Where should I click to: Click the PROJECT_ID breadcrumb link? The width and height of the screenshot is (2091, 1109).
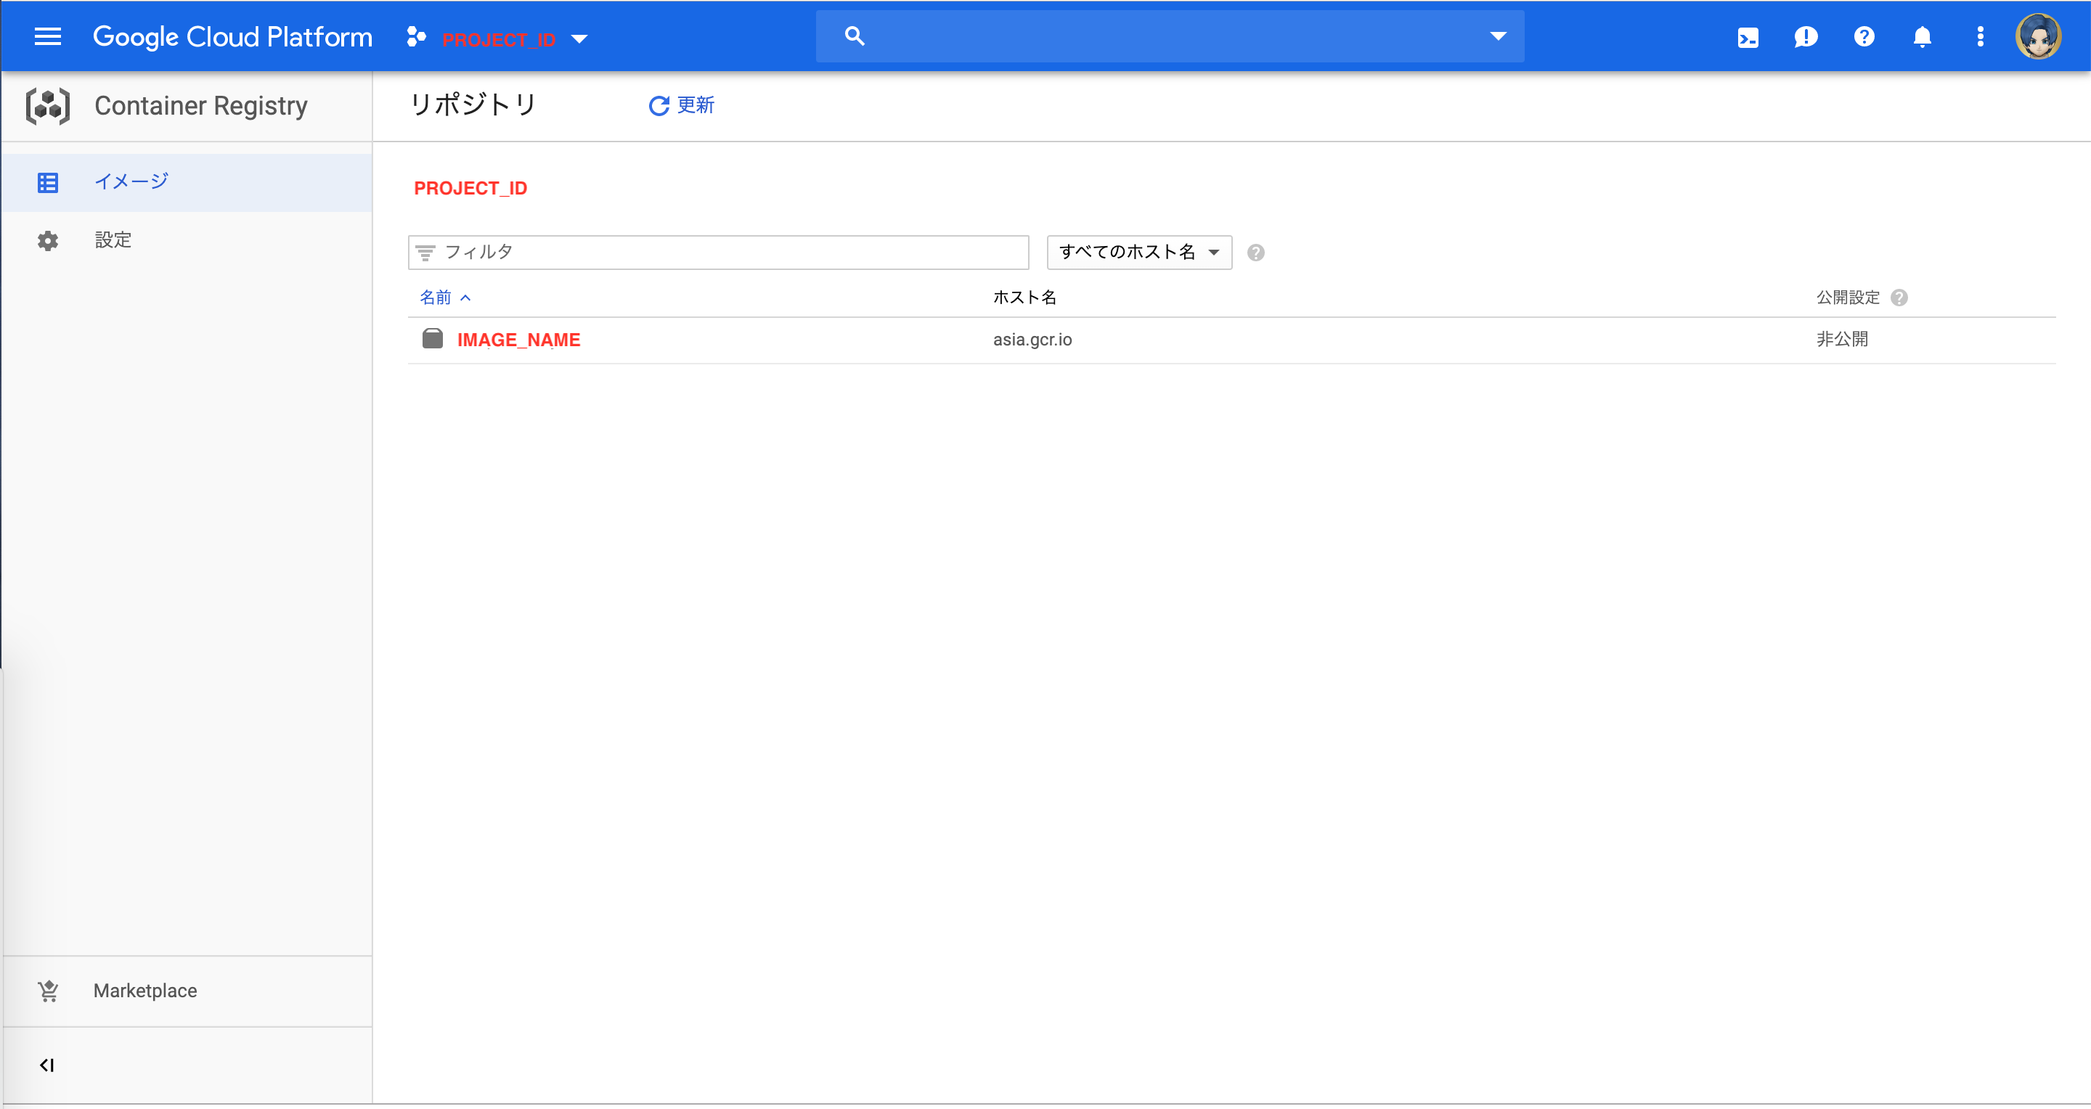(470, 188)
